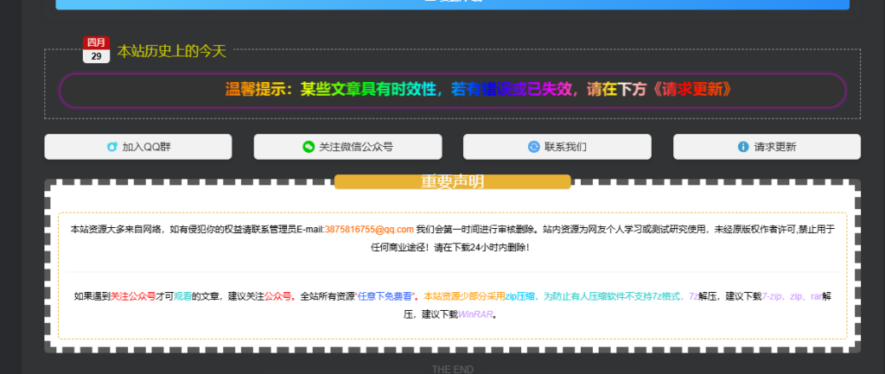
Task: Click the 加入QQ群 button
Action: (138, 147)
